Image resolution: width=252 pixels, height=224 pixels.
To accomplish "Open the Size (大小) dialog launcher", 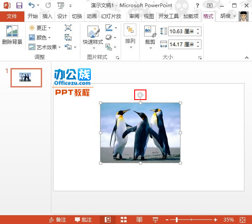I will click(x=200, y=58).
